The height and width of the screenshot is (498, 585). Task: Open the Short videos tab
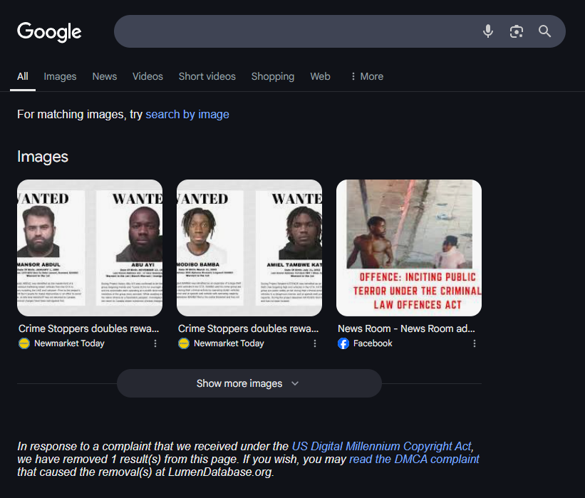point(207,76)
